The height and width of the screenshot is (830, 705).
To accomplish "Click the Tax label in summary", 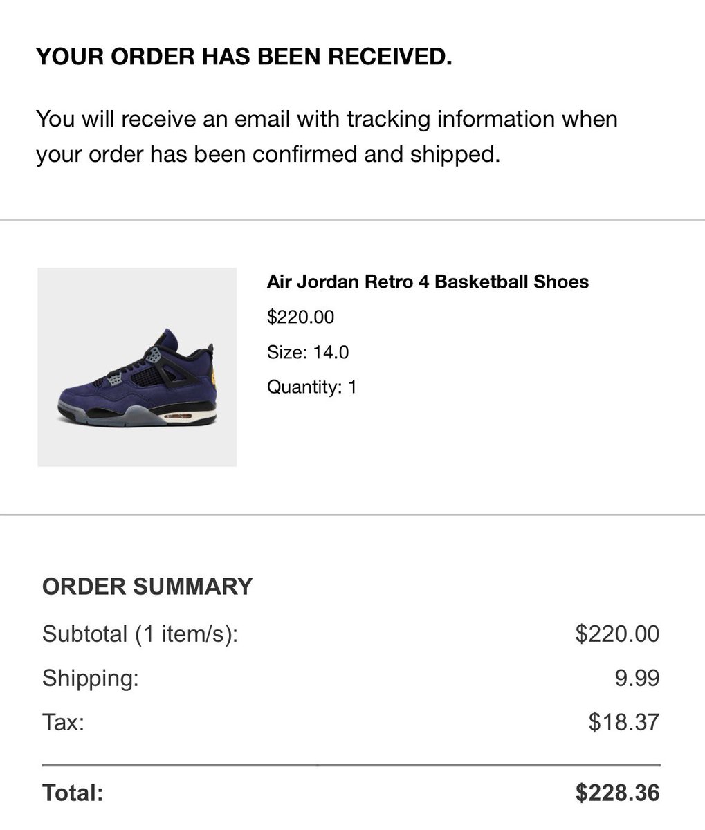I will [x=63, y=723].
